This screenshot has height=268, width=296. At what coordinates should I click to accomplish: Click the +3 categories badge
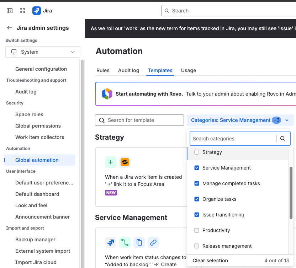pyautogui.click(x=276, y=120)
